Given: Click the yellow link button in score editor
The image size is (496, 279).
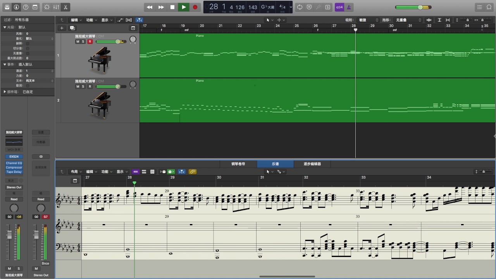Looking at the screenshot, I should 192,172.
